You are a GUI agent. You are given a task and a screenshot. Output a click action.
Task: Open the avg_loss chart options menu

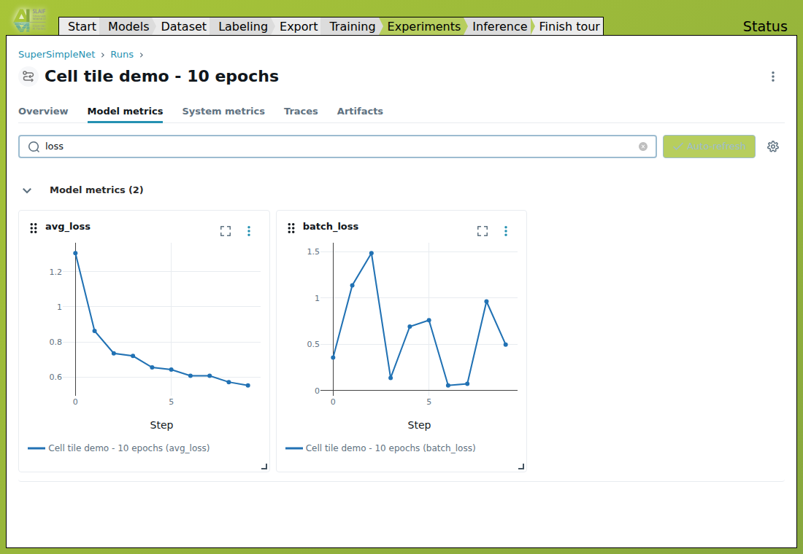[249, 231]
